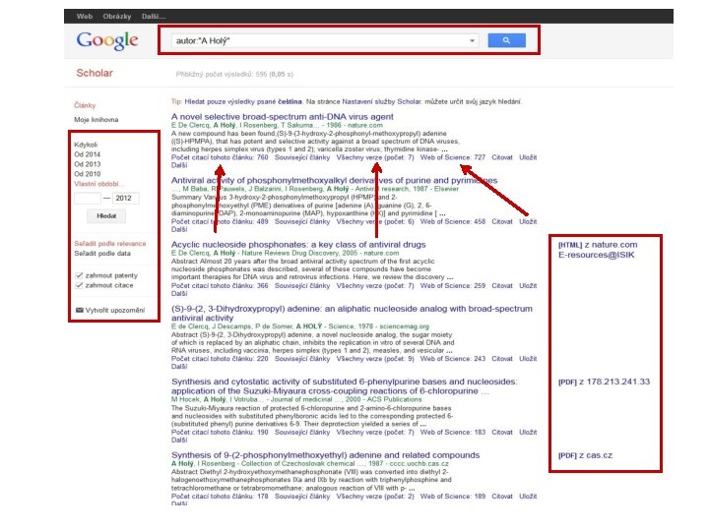Image resolution: width=709 pixels, height=531 pixels.
Task: Expand 'Další' under the 366-citation result
Action: (x=179, y=293)
